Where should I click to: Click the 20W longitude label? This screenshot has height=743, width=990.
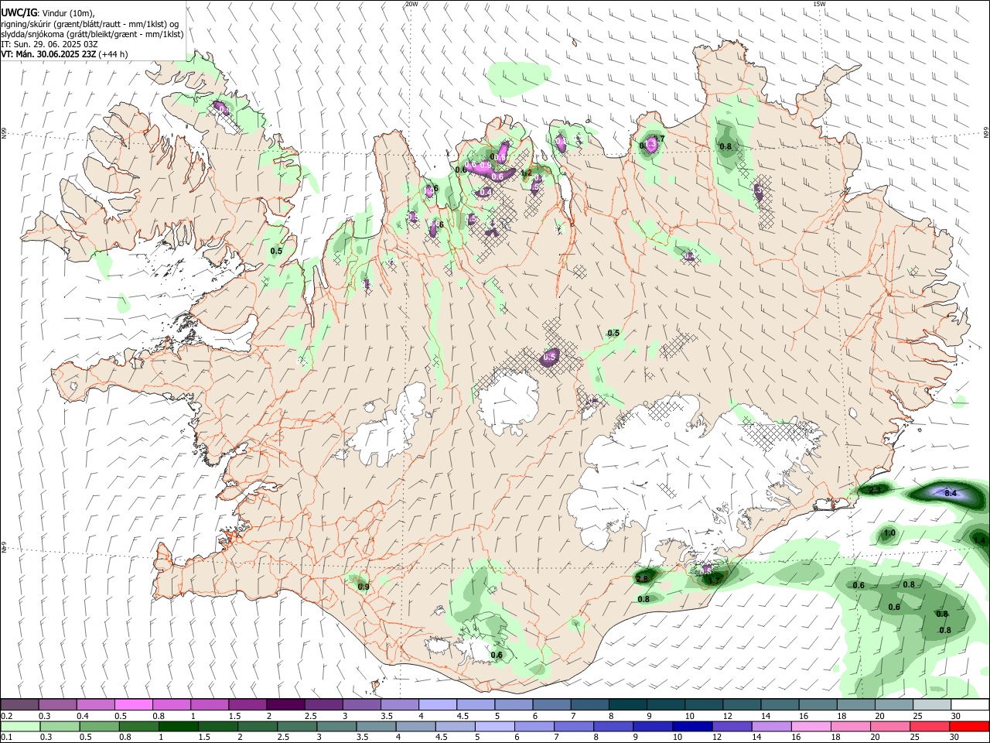tap(411, 4)
